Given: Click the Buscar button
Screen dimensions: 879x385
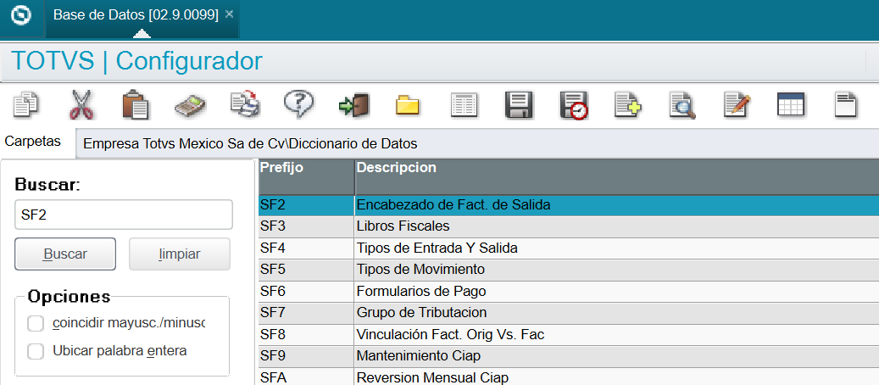Looking at the screenshot, I should (x=65, y=254).
